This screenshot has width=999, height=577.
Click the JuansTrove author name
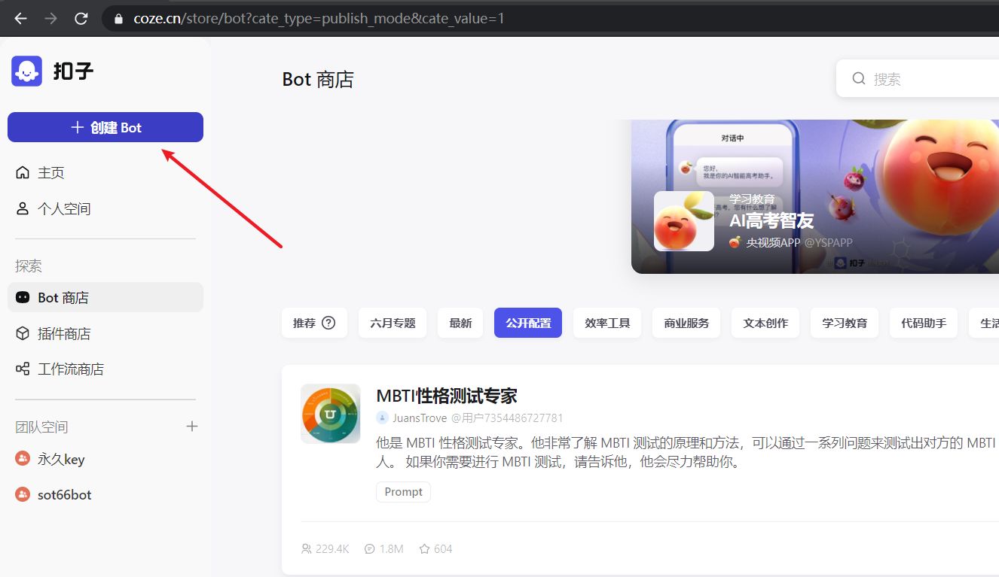pos(420,418)
